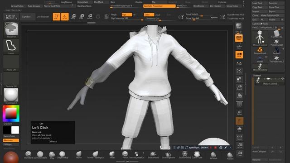Viewport: 290px width, 163px height.
Task: Open the Mirror And Weld options
Action: point(60,6)
